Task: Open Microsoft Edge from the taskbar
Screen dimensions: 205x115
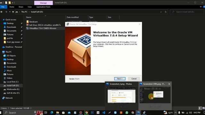Action: 52,113
